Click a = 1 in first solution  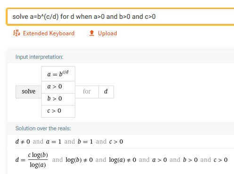(x=54, y=142)
